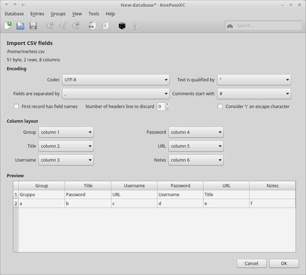
Task: Open the Codec UTF-8 dropdown
Action: click(116, 80)
